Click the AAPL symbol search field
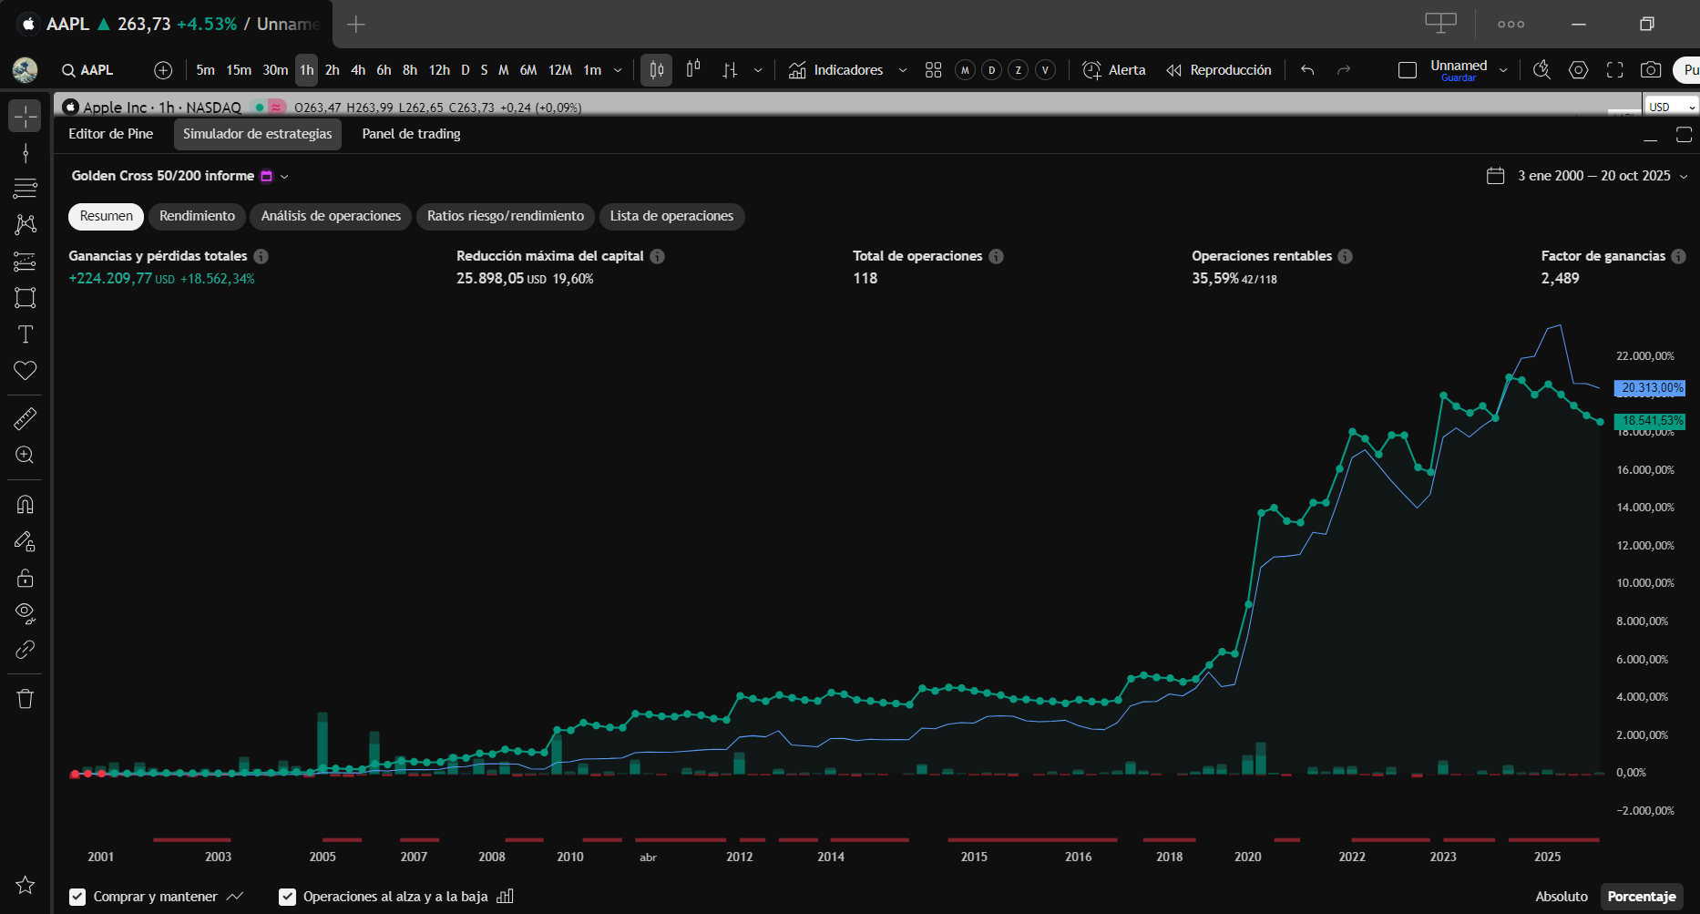This screenshot has height=914, width=1700. (x=88, y=70)
